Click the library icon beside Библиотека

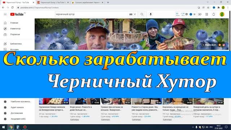5,44
